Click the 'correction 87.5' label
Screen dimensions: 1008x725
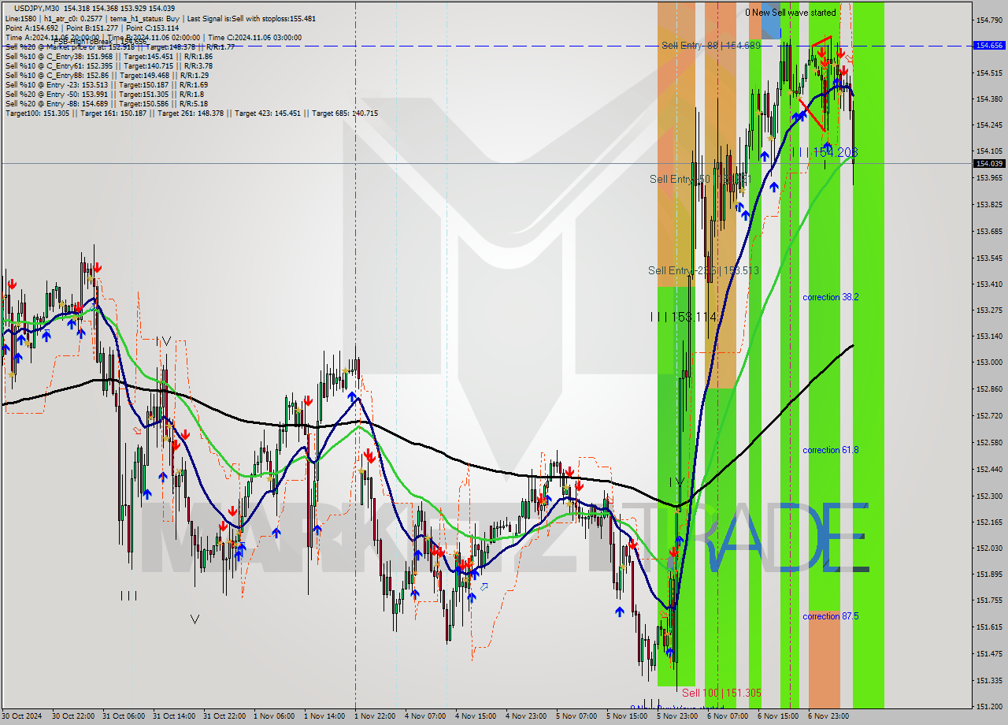click(x=830, y=616)
